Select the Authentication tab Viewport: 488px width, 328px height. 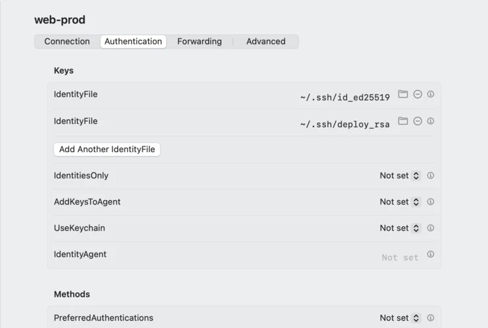[133, 41]
